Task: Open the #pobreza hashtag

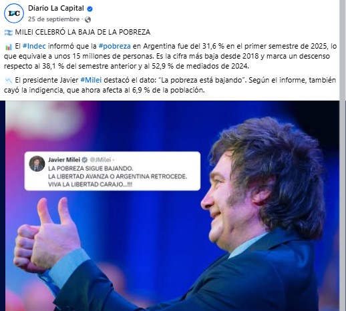Action: pos(114,46)
